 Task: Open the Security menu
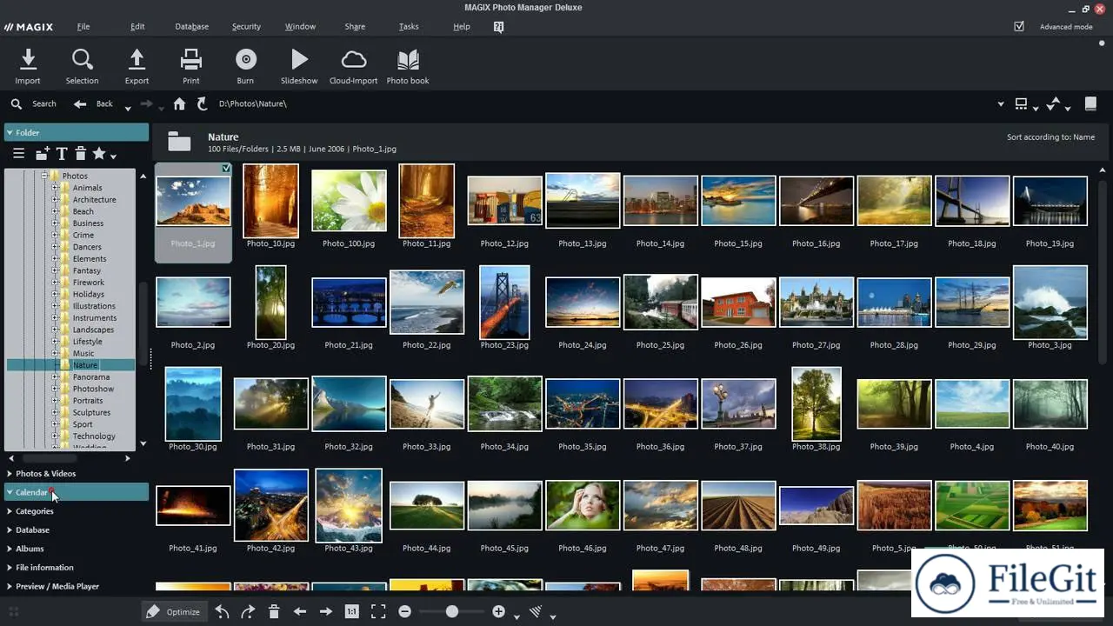[x=246, y=27]
